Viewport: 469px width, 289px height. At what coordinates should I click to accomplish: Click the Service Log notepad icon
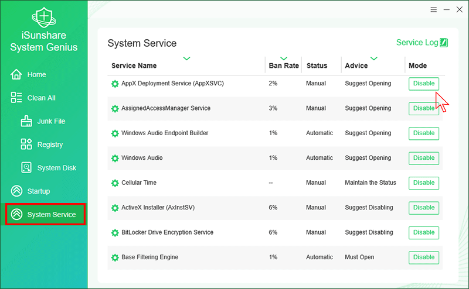[x=444, y=43]
